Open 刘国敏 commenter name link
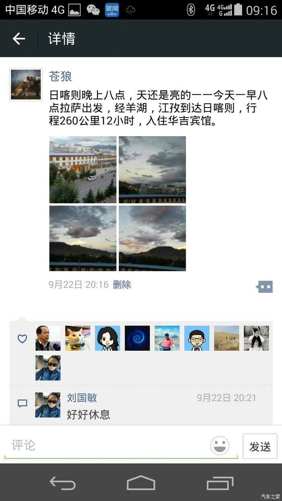The image size is (282, 501). 82,398
